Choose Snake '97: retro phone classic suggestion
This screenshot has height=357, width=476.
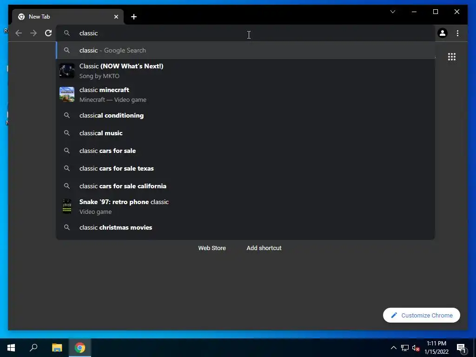(x=245, y=206)
